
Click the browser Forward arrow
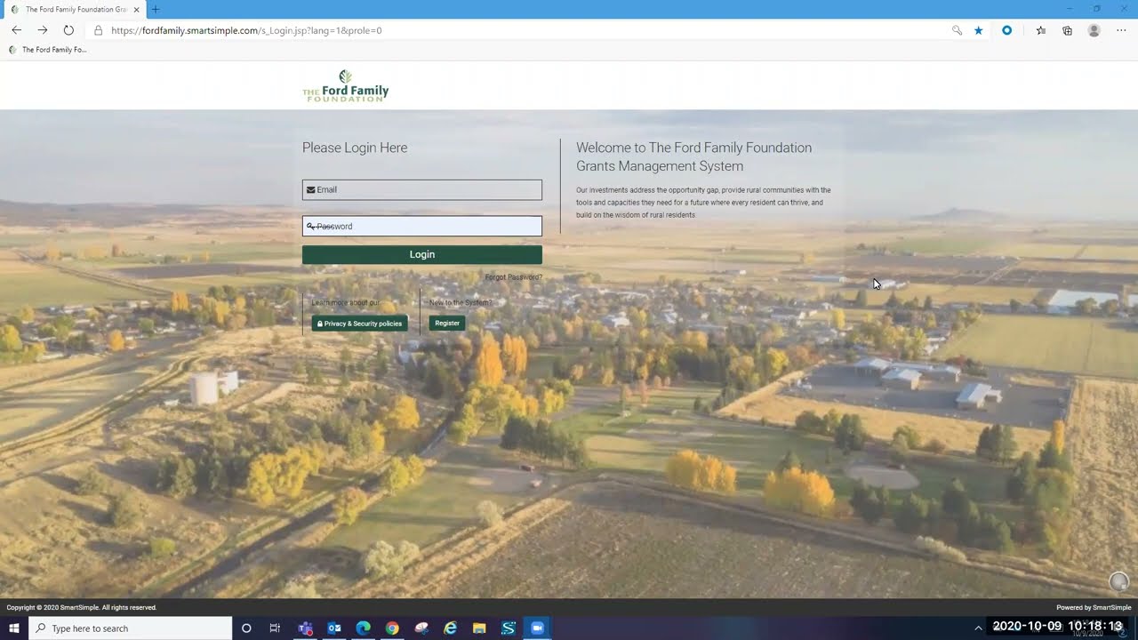click(42, 30)
